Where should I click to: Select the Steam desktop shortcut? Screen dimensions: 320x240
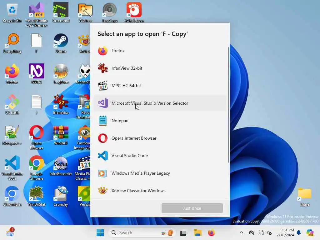61,43
